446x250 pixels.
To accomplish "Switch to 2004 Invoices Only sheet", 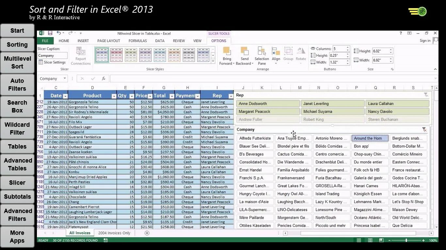I will [x=114, y=233].
